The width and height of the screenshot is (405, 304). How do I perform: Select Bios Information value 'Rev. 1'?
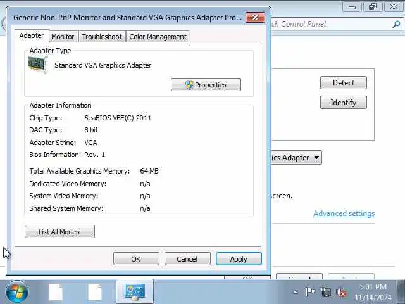point(94,155)
